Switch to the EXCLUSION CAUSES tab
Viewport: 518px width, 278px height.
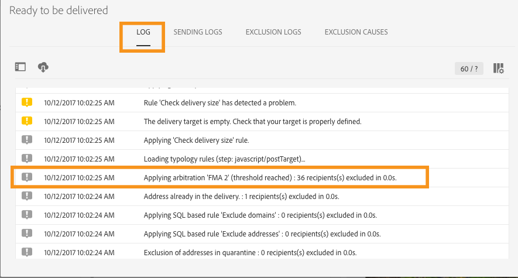pos(356,32)
